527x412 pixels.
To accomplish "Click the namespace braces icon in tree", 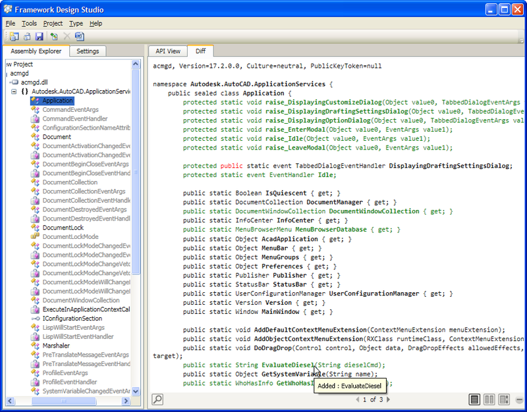I will tap(24, 91).
